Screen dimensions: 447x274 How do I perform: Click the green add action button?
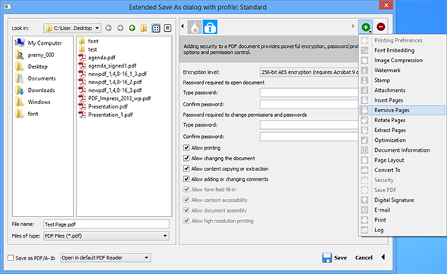365,27
